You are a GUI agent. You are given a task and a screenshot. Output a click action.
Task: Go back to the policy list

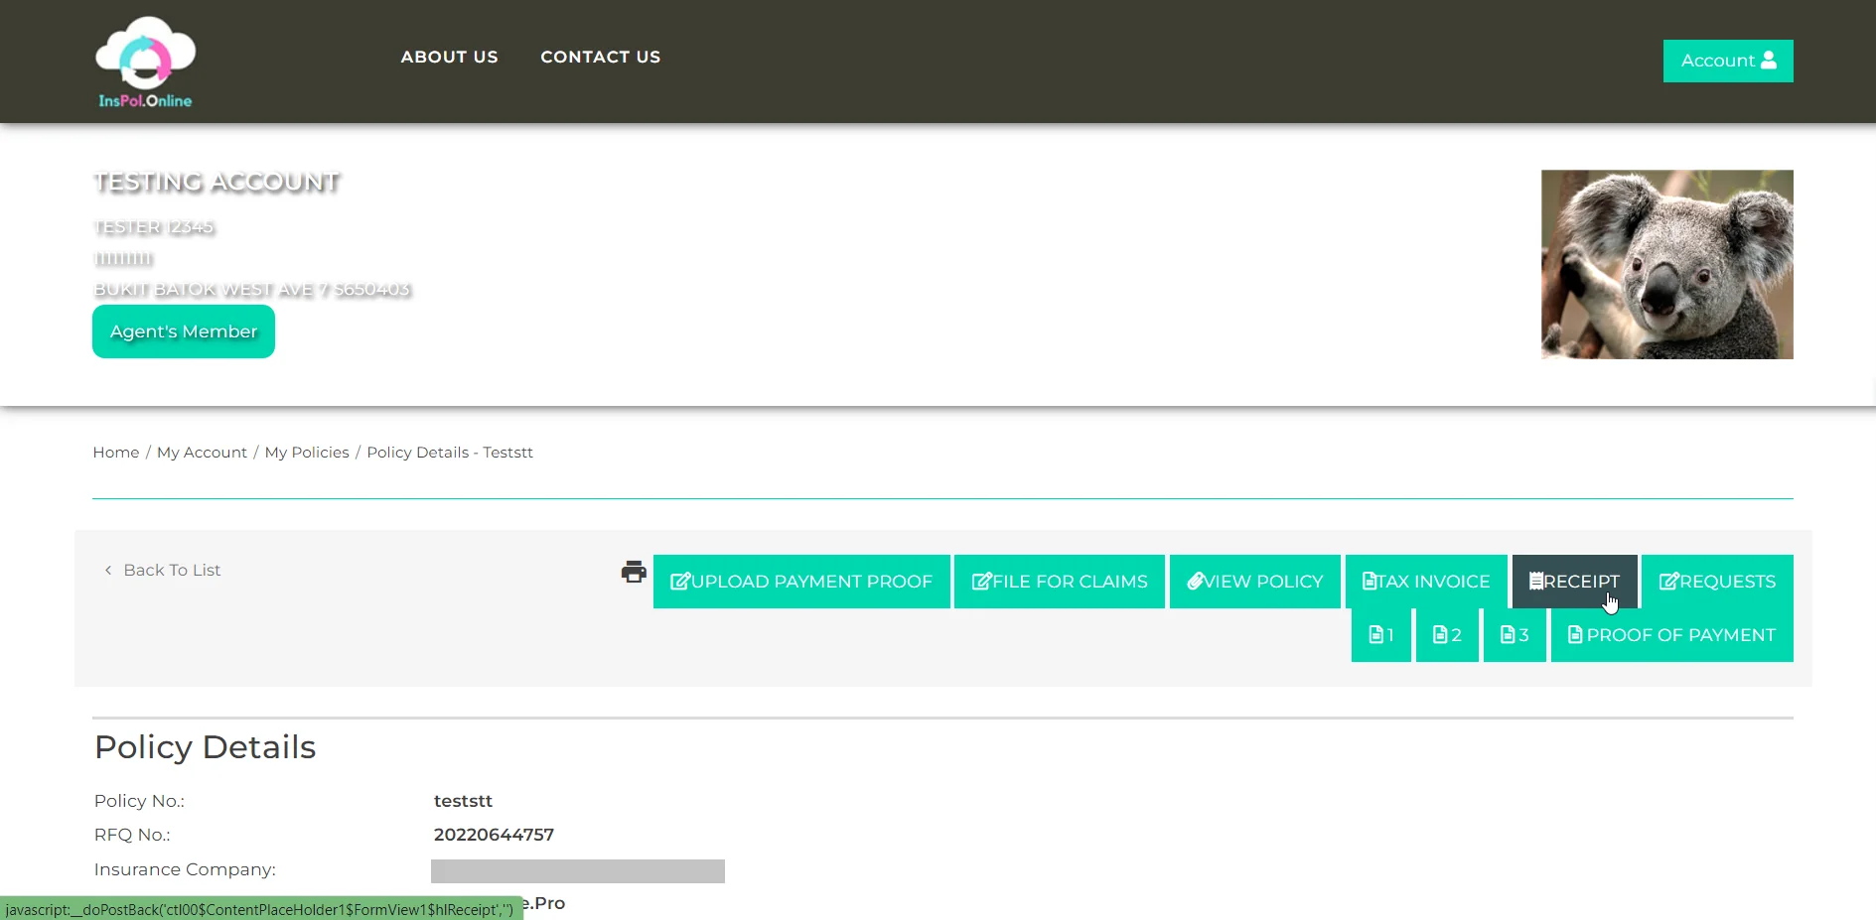pyautogui.click(x=163, y=570)
